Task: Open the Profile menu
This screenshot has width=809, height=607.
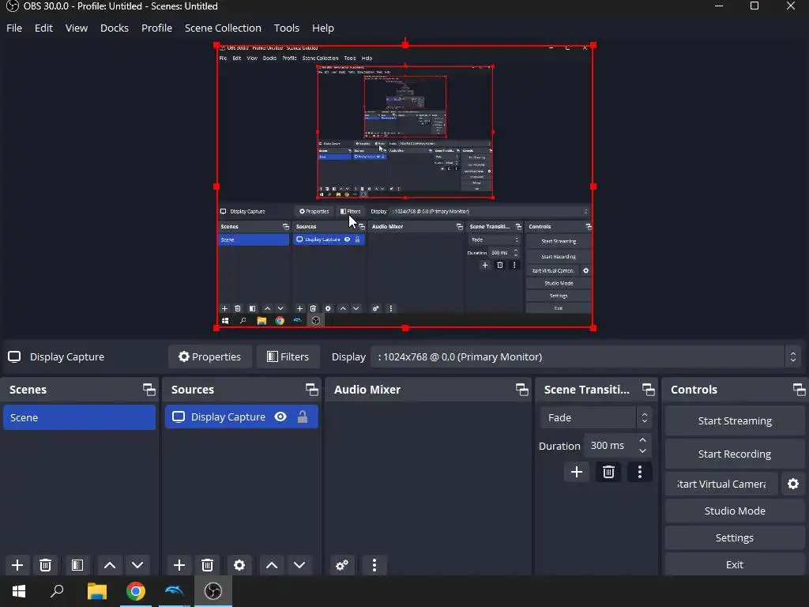Action: 157,28
